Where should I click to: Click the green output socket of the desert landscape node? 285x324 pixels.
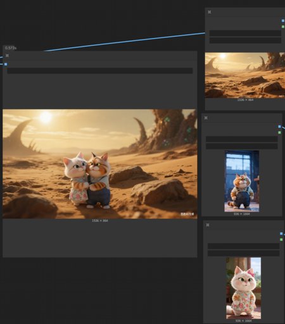283,27
